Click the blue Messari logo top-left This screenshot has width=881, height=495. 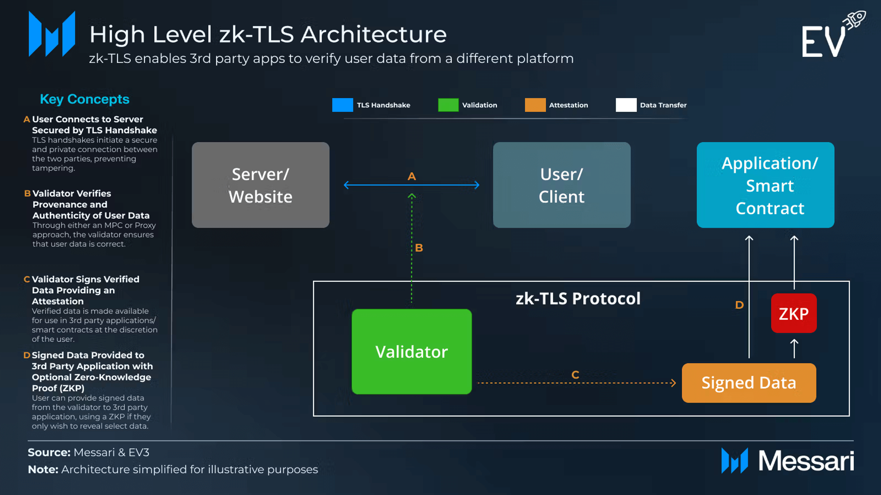(52, 34)
